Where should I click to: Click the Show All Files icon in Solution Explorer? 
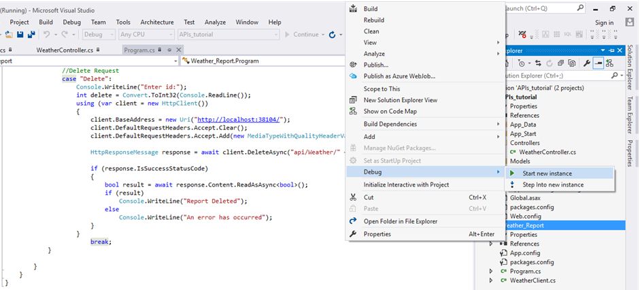pyautogui.click(x=572, y=63)
